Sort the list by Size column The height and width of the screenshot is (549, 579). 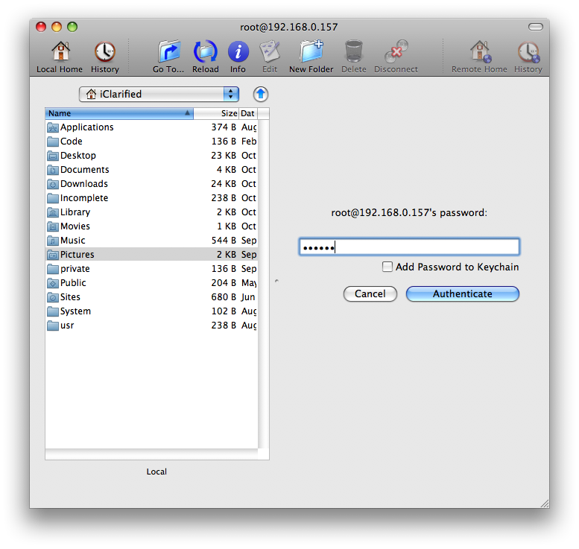click(x=216, y=114)
